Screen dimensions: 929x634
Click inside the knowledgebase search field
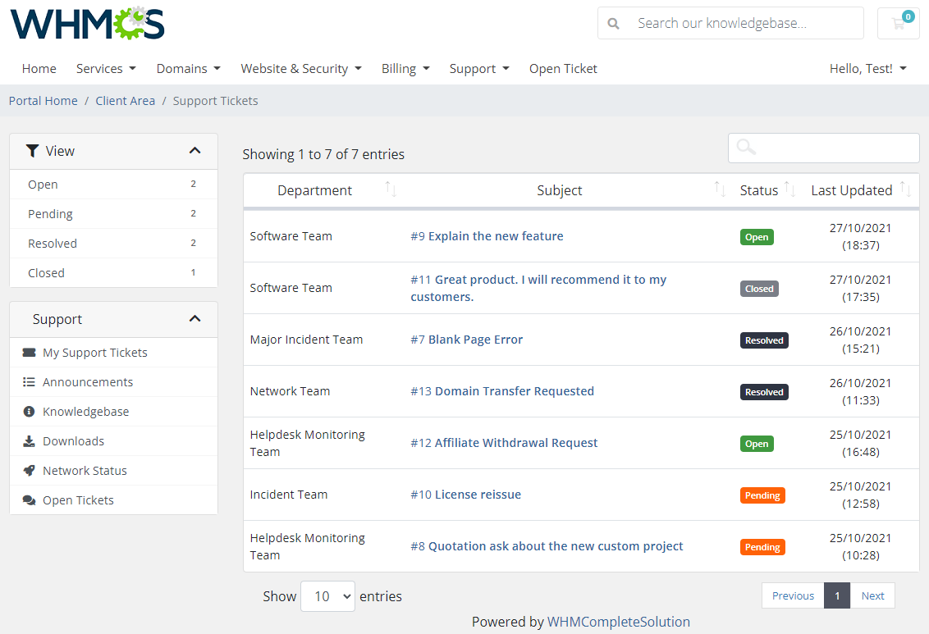pos(739,23)
